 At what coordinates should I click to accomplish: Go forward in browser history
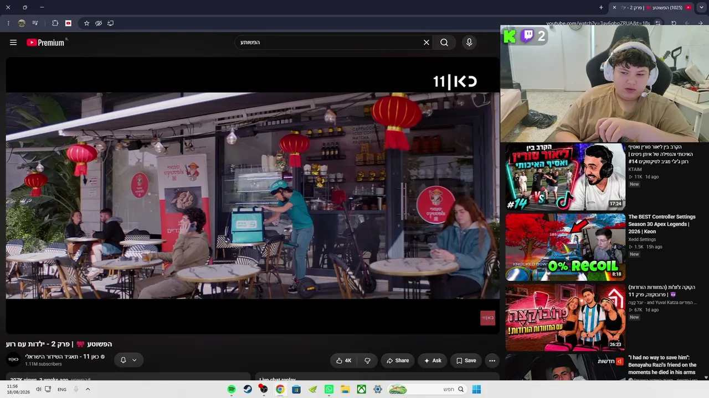[x=687, y=23]
